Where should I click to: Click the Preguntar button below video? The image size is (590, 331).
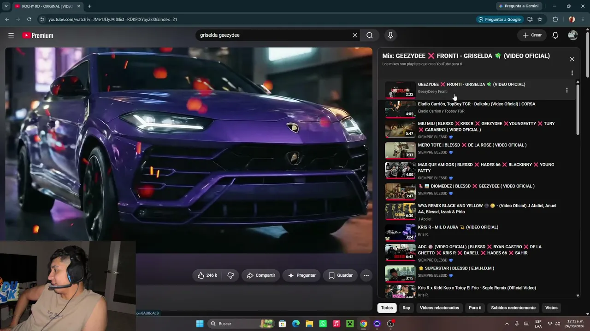coord(302,275)
